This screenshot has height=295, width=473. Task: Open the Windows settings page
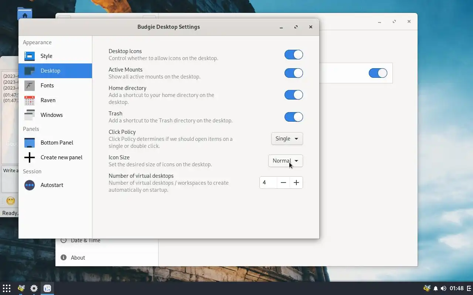(55, 115)
